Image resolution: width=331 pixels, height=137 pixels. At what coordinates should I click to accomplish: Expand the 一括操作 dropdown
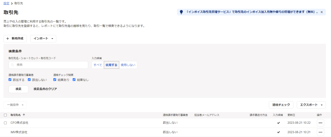pos(15,105)
